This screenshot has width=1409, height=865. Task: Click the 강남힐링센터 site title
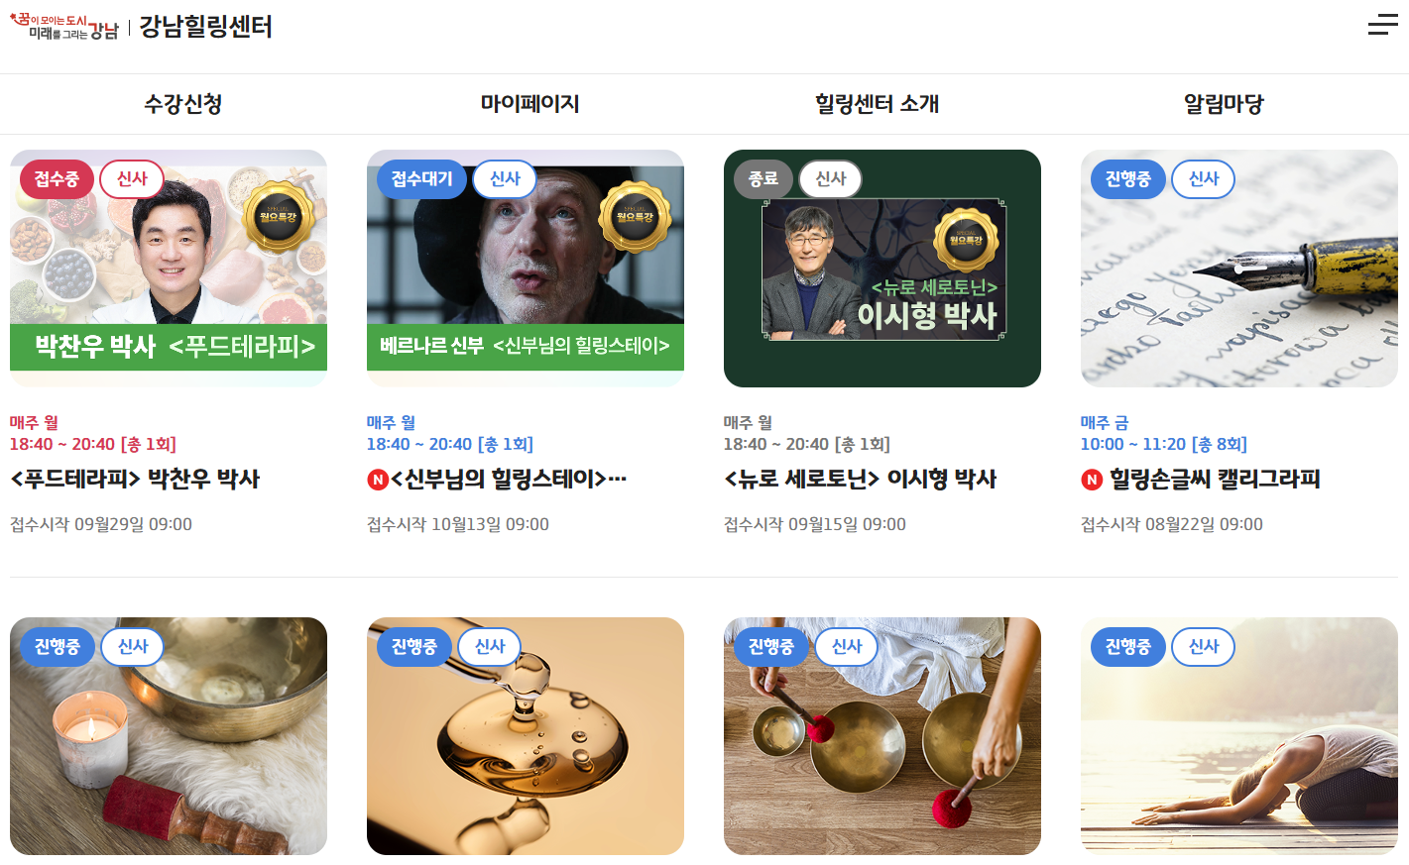(206, 27)
